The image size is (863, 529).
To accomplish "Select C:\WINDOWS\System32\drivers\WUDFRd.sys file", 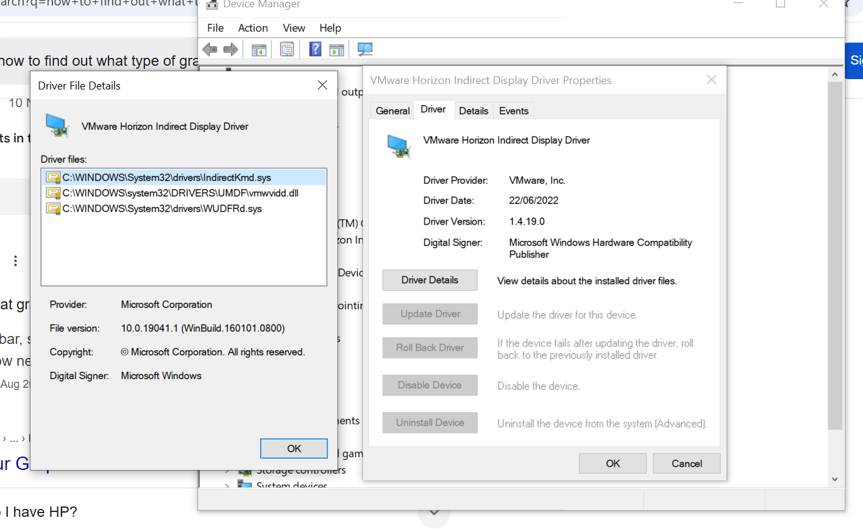I will tap(184, 208).
